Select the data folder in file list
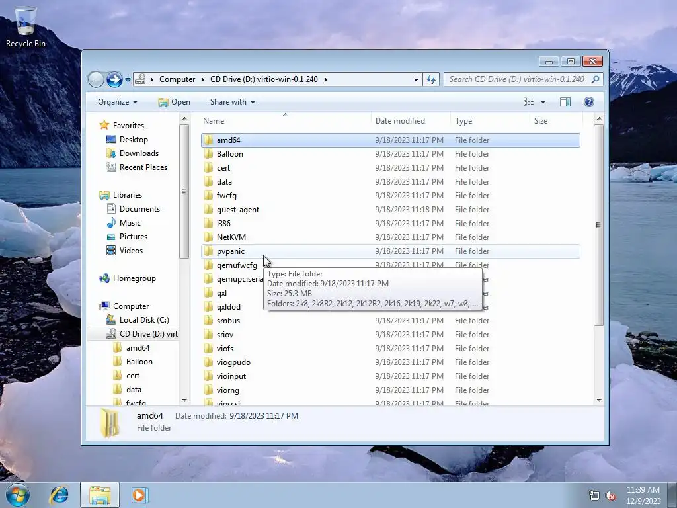The image size is (677, 508). coord(390,181)
